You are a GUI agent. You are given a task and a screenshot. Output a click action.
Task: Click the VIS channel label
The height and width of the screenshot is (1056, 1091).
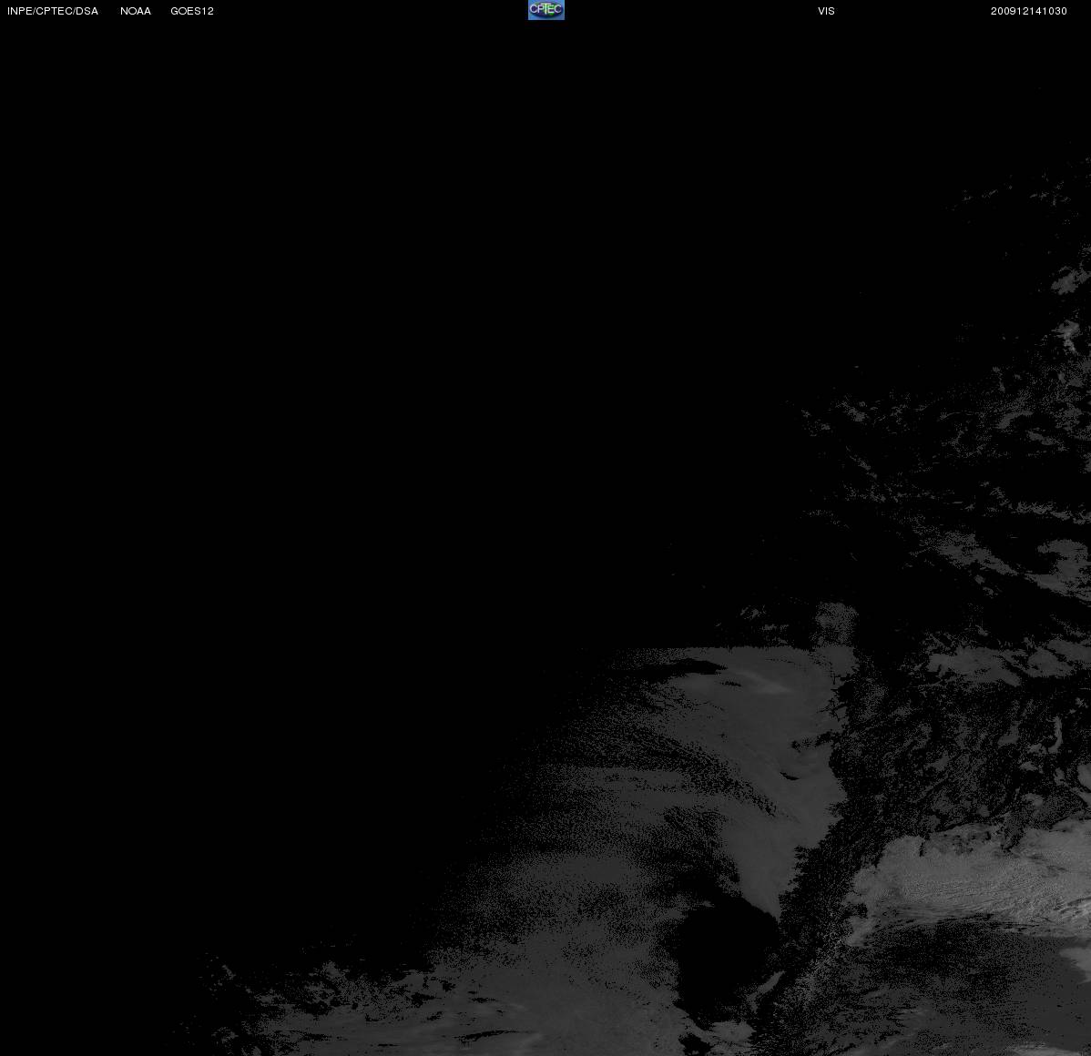[x=827, y=11]
